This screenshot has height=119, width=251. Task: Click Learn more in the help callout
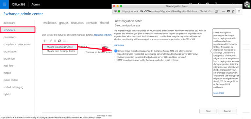(x=219, y=93)
